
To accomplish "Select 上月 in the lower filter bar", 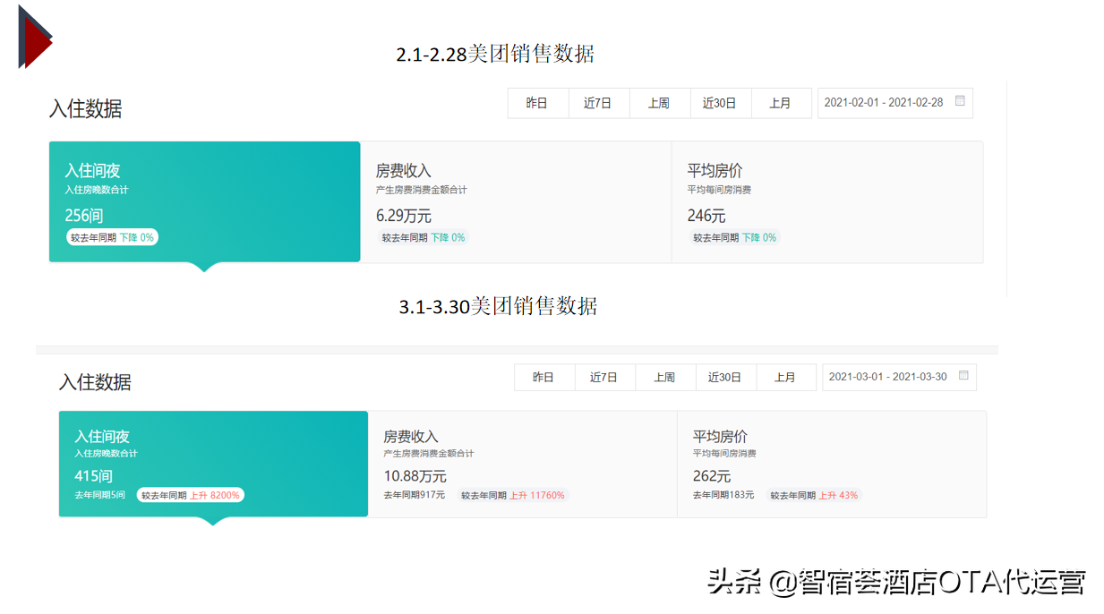I will pos(785,378).
